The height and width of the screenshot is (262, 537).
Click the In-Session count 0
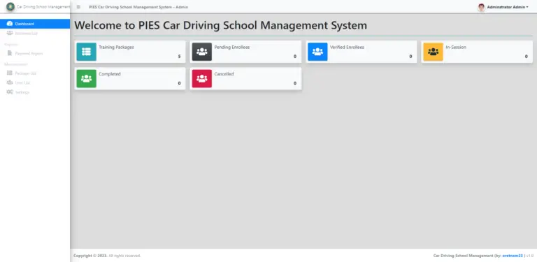(x=526, y=57)
